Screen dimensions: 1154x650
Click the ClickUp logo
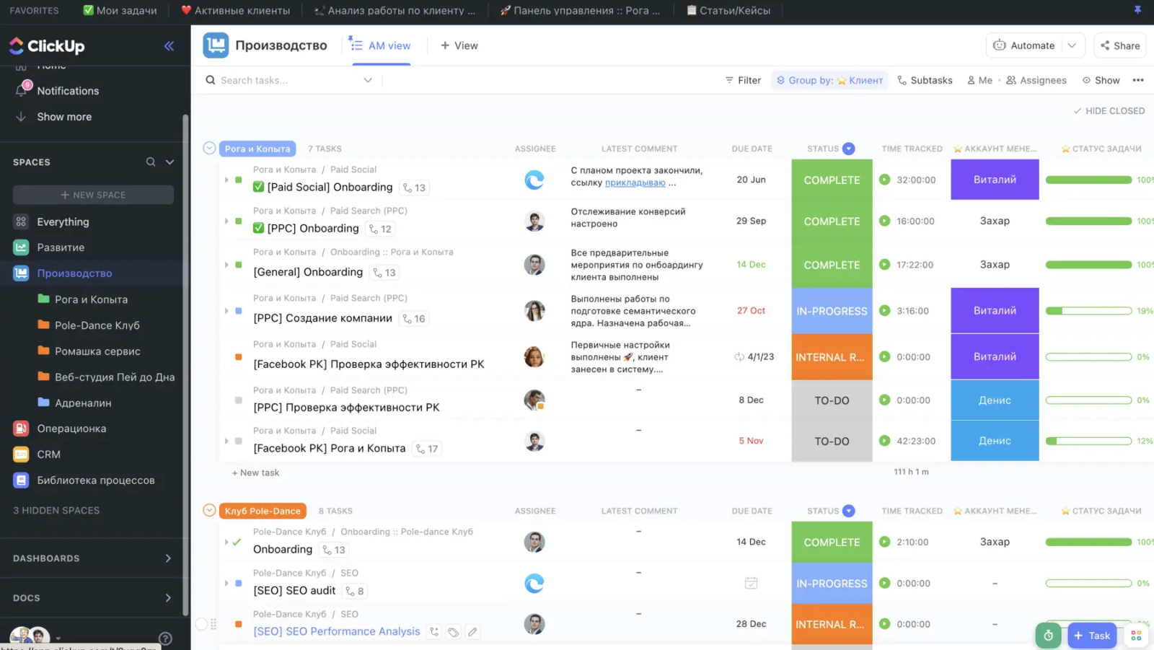47,46
